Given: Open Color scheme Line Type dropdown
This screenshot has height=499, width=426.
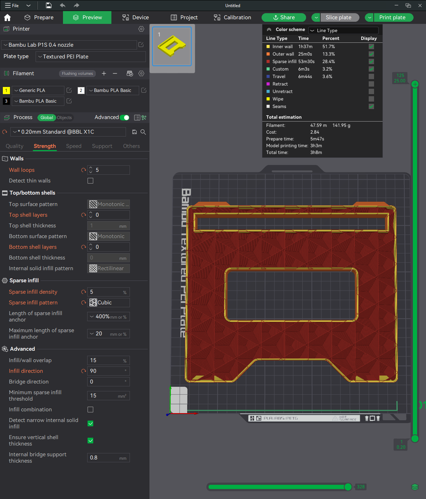Looking at the screenshot, I should (343, 30).
